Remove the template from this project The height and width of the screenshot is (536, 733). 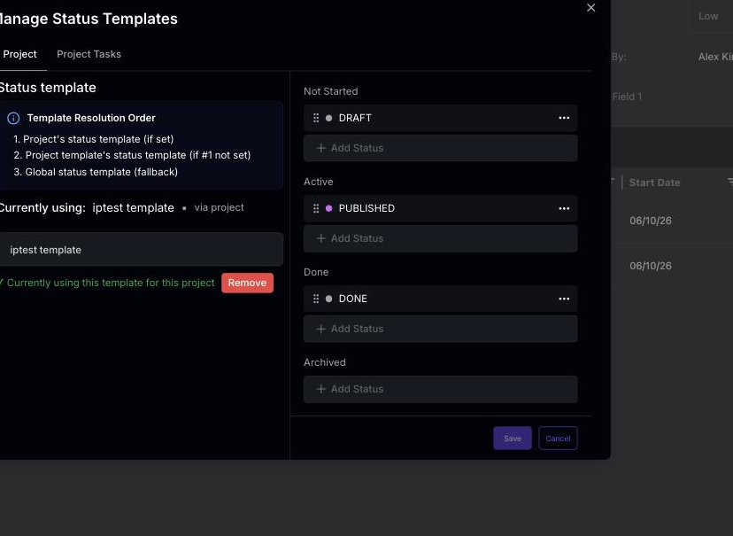[x=247, y=283]
